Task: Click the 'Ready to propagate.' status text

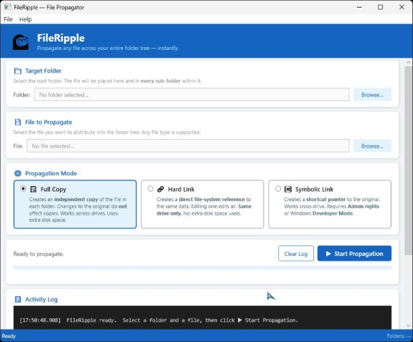Action: click(38, 254)
